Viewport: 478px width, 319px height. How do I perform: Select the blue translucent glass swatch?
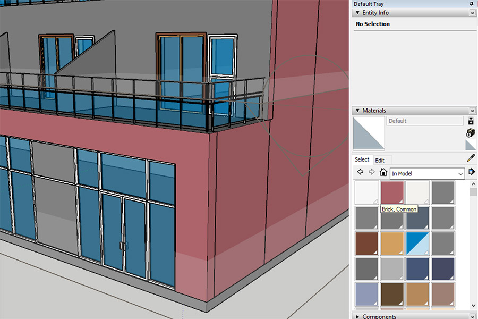coord(417,244)
